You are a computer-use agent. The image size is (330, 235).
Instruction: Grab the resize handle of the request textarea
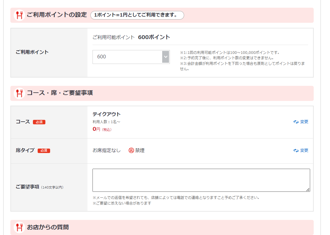[308, 190]
